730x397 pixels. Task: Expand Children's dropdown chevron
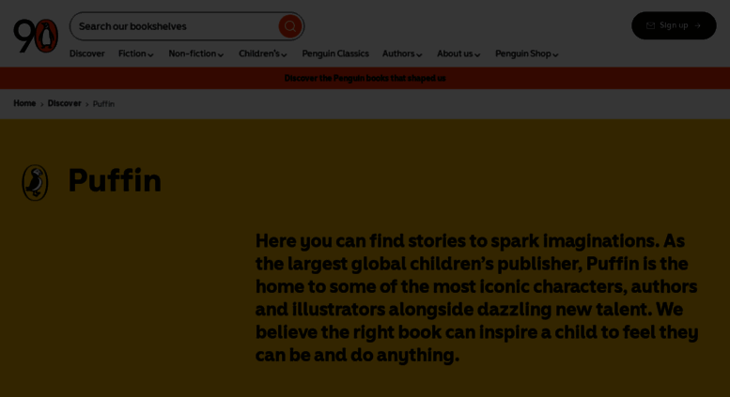coord(284,54)
